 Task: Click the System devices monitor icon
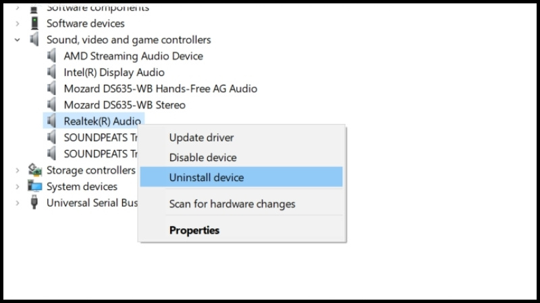coord(35,187)
